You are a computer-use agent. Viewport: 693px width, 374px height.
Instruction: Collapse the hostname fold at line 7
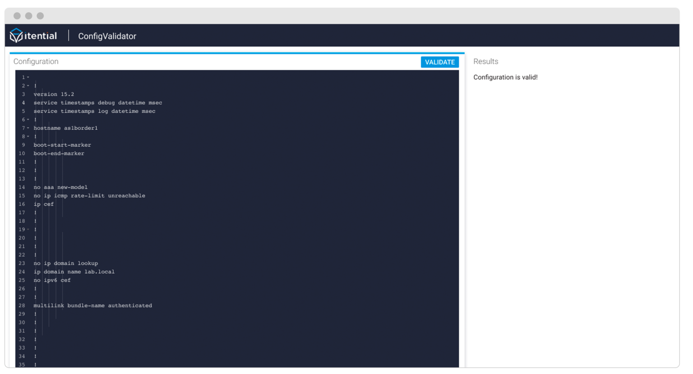(x=28, y=128)
